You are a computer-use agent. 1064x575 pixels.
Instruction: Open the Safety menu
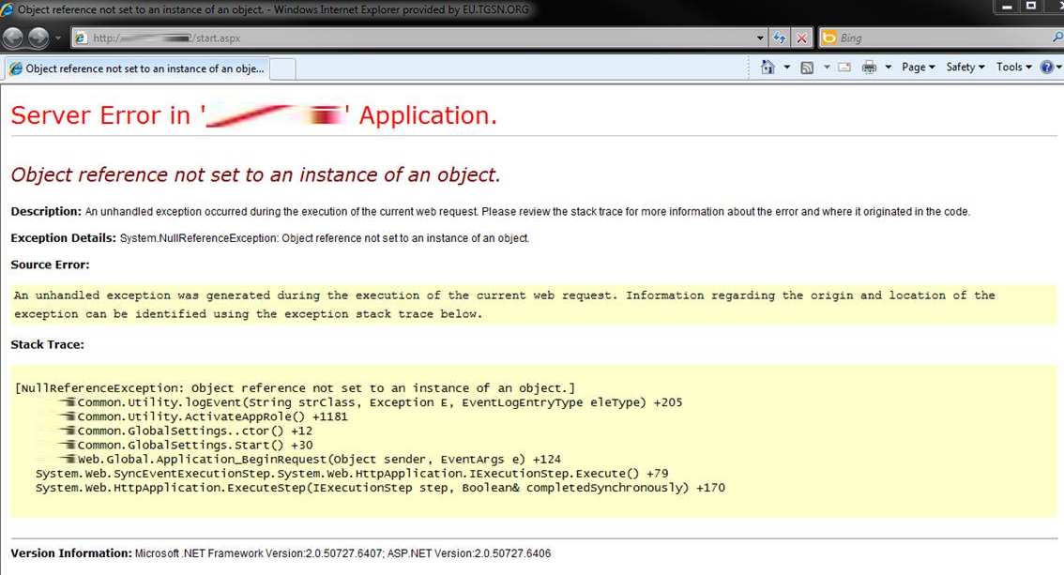(965, 68)
